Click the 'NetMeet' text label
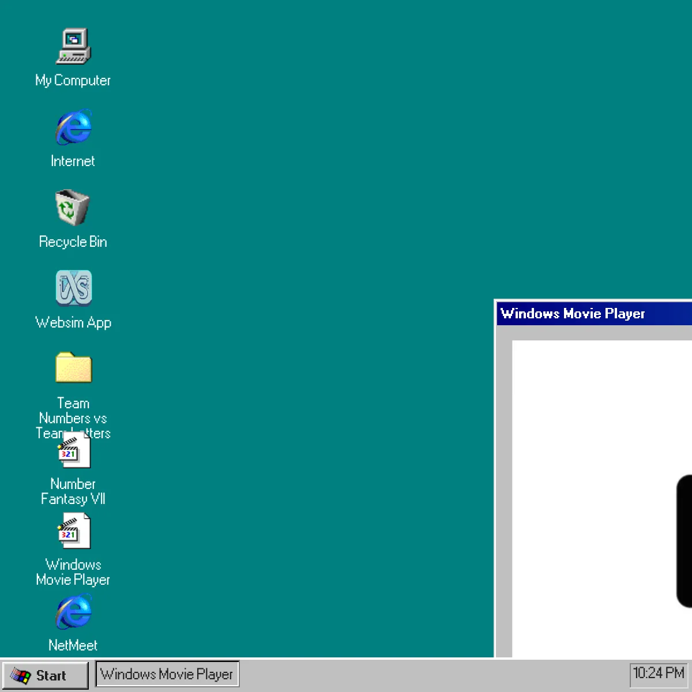The height and width of the screenshot is (692, 692). coord(73,645)
